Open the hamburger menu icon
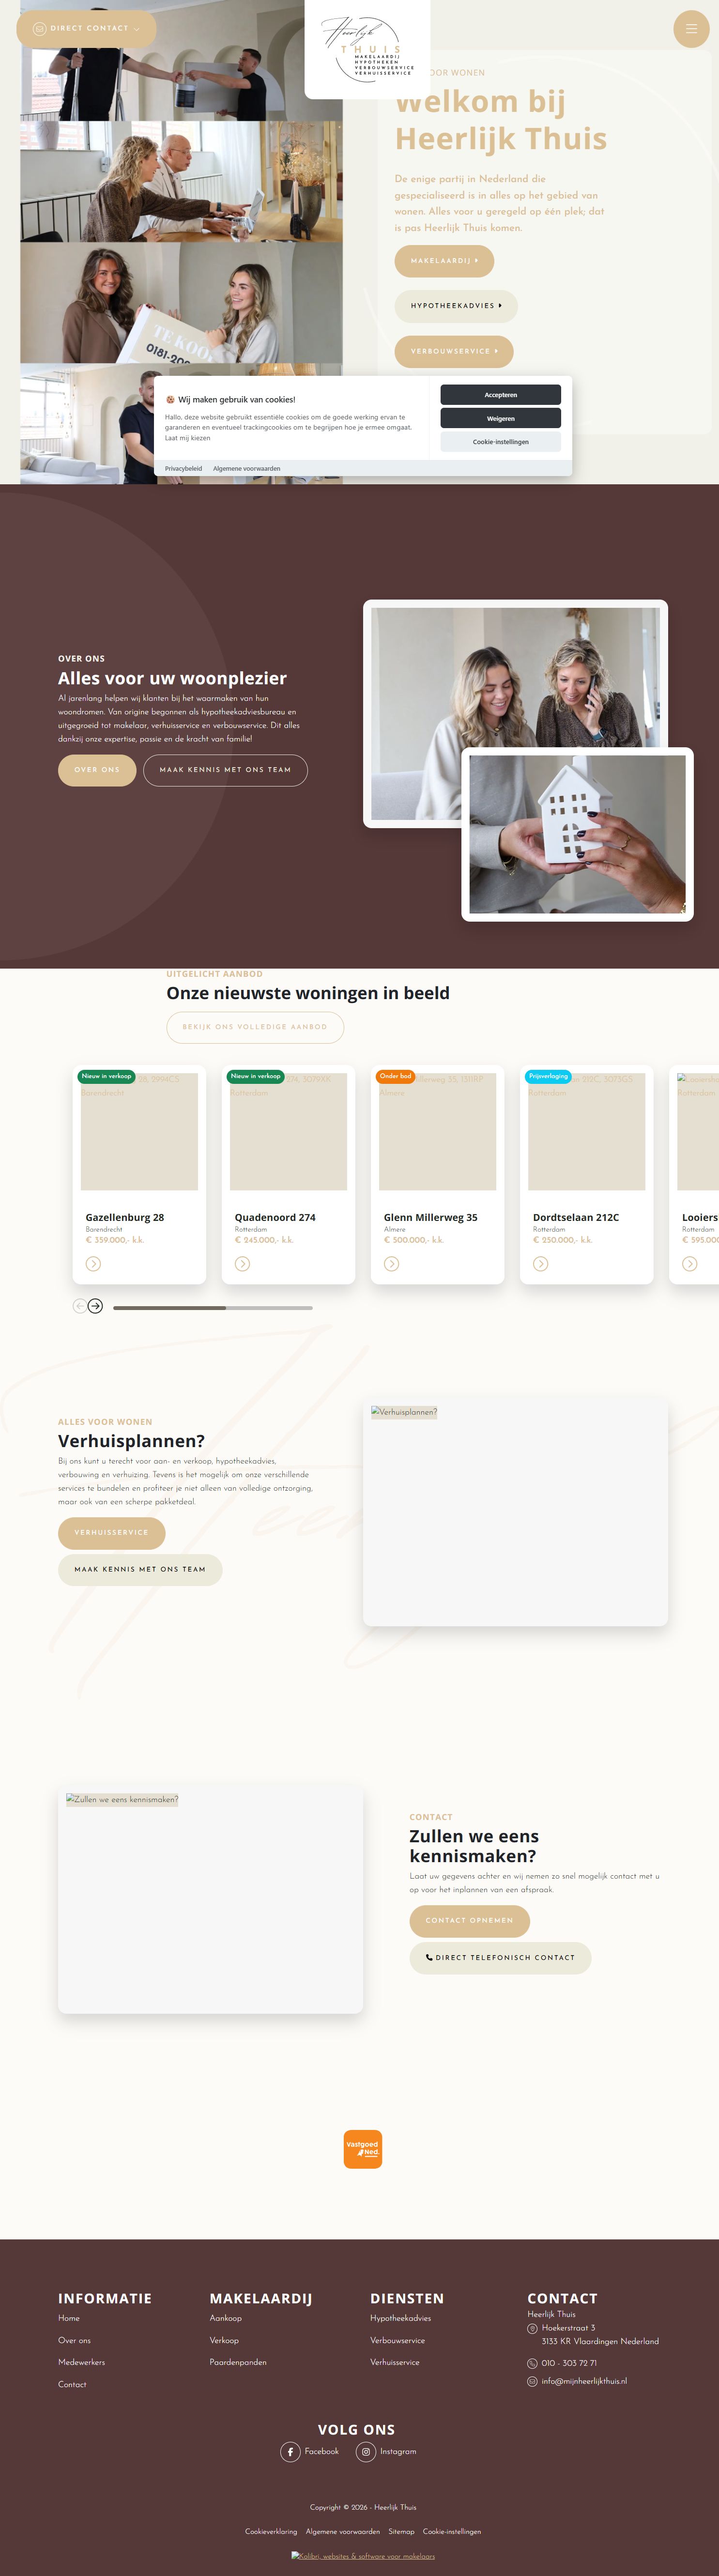719x2576 pixels. click(x=690, y=29)
